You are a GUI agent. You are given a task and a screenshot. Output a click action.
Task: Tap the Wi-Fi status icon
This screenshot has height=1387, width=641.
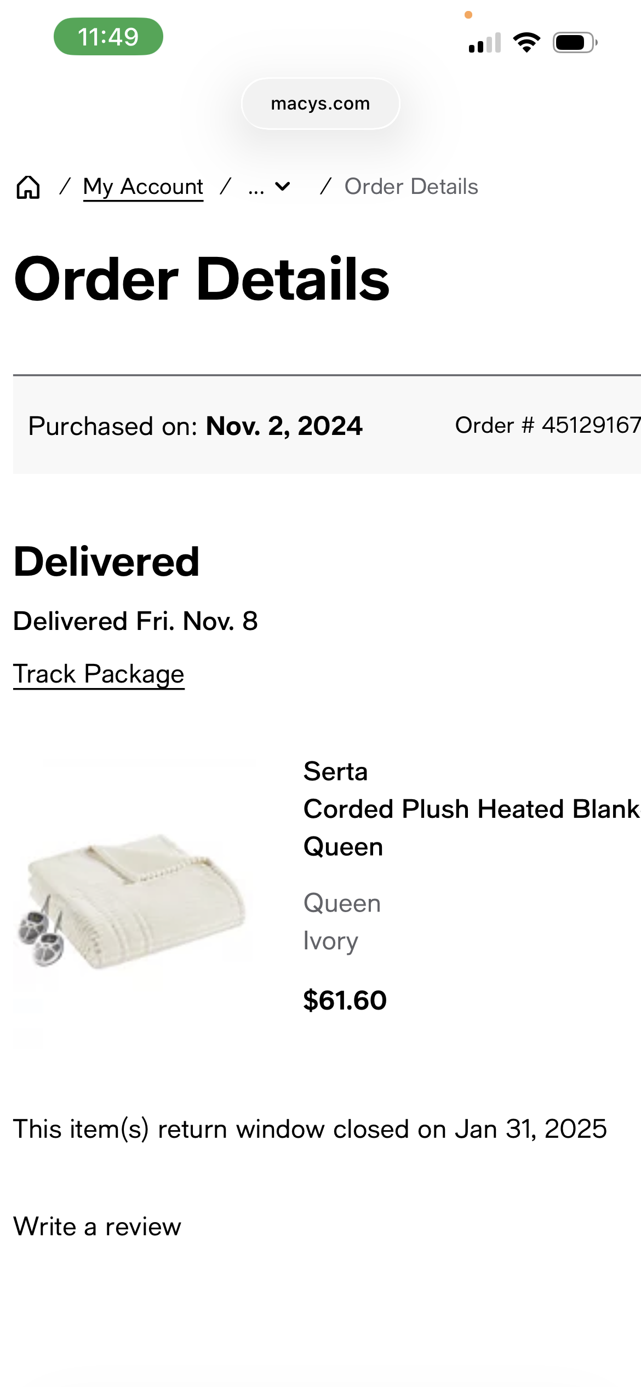(x=526, y=42)
